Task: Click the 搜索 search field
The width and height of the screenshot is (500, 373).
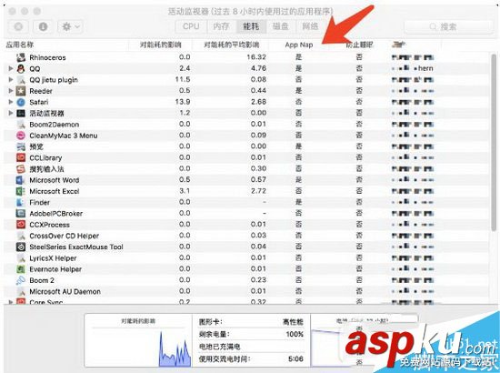Action: point(448,26)
